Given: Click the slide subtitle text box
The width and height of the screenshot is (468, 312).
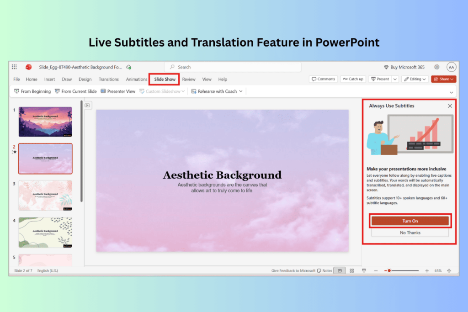Looking at the screenshot, I should coord(222,188).
